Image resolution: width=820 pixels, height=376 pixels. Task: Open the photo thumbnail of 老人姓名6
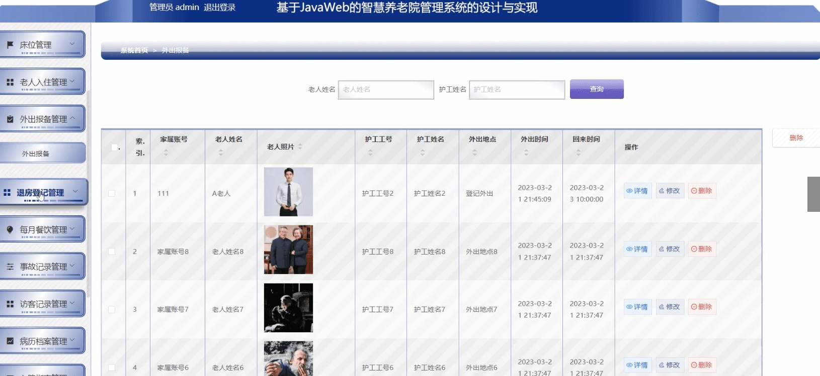[x=288, y=359]
